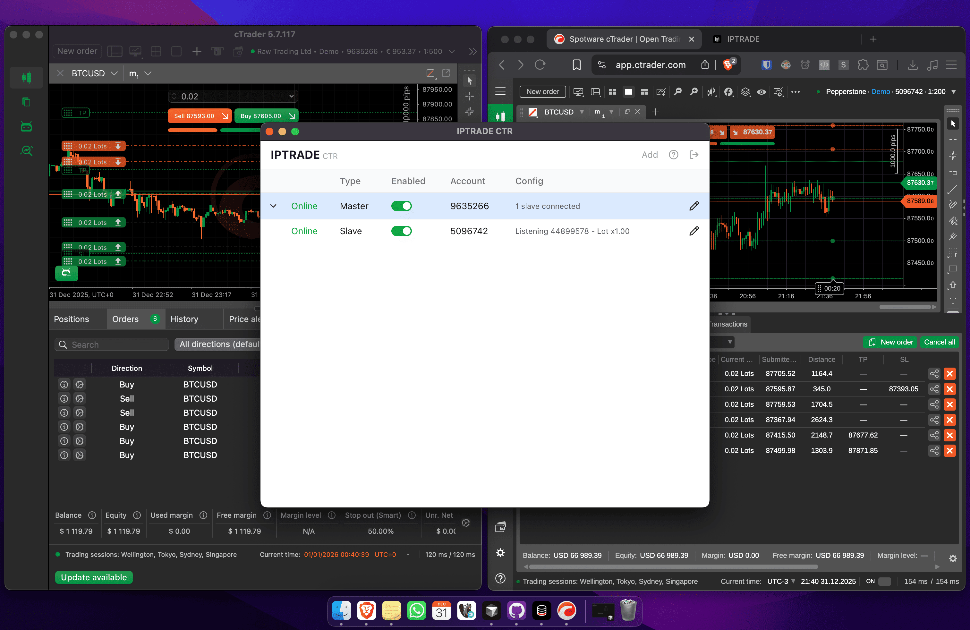
Task: Open the cBot robot icon in cTrader sidebar
Action: pos(27,127)
